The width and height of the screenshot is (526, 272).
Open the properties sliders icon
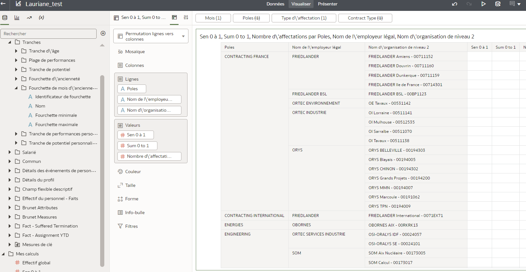(x=186, y=18)
